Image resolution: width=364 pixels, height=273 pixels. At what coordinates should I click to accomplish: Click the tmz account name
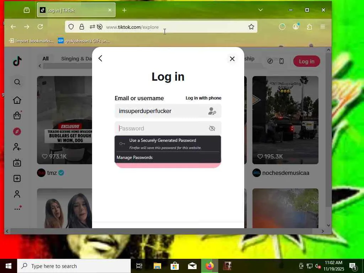coord(52,173)
